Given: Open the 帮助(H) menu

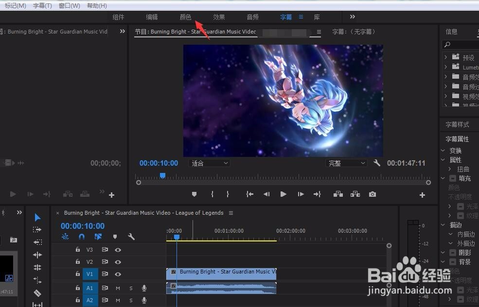Looking at the screenshot, I should (x=97, y=5).
